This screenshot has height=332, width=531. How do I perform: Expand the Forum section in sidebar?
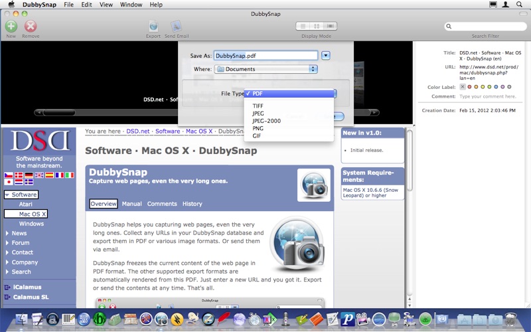click(x=7, y=242)
